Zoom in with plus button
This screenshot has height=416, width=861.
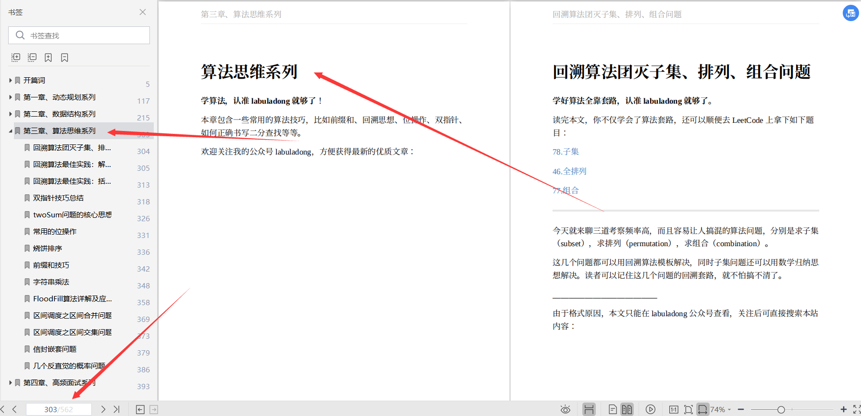(x=843, y=409)
